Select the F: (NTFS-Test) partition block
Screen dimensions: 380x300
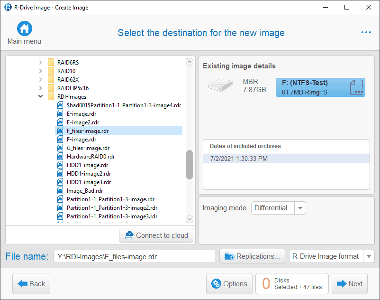[320, 87]
